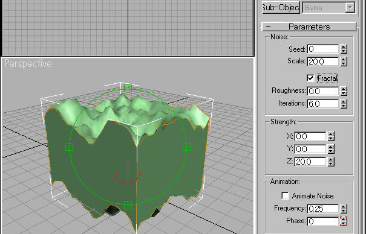Click the Scale spinner arrows

tap(344, 62)
